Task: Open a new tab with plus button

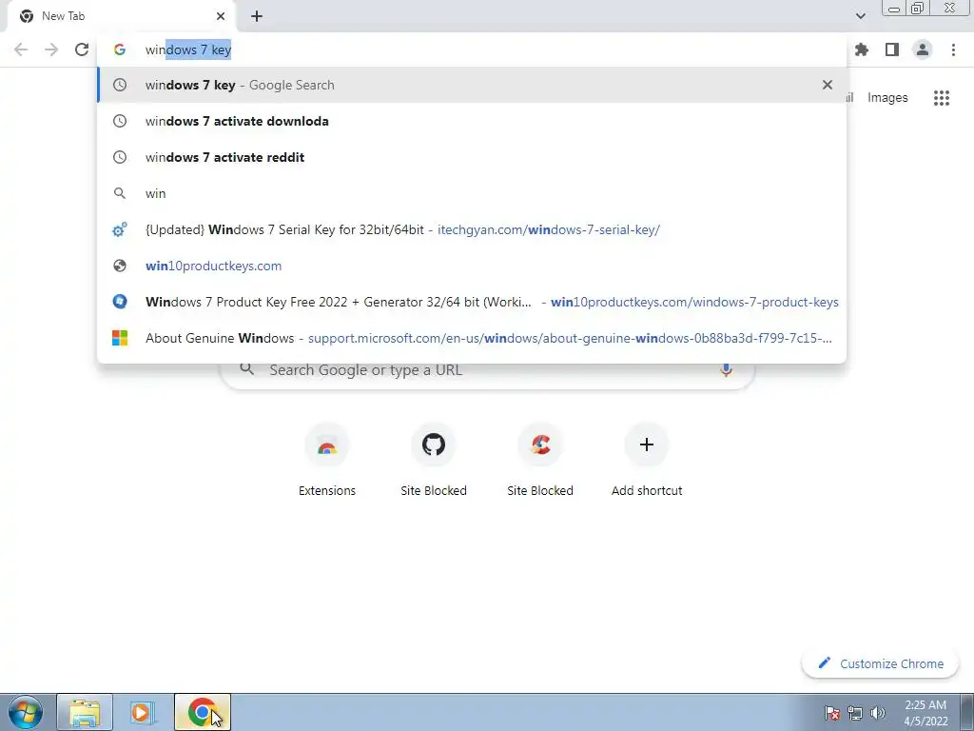Action: 257,16
